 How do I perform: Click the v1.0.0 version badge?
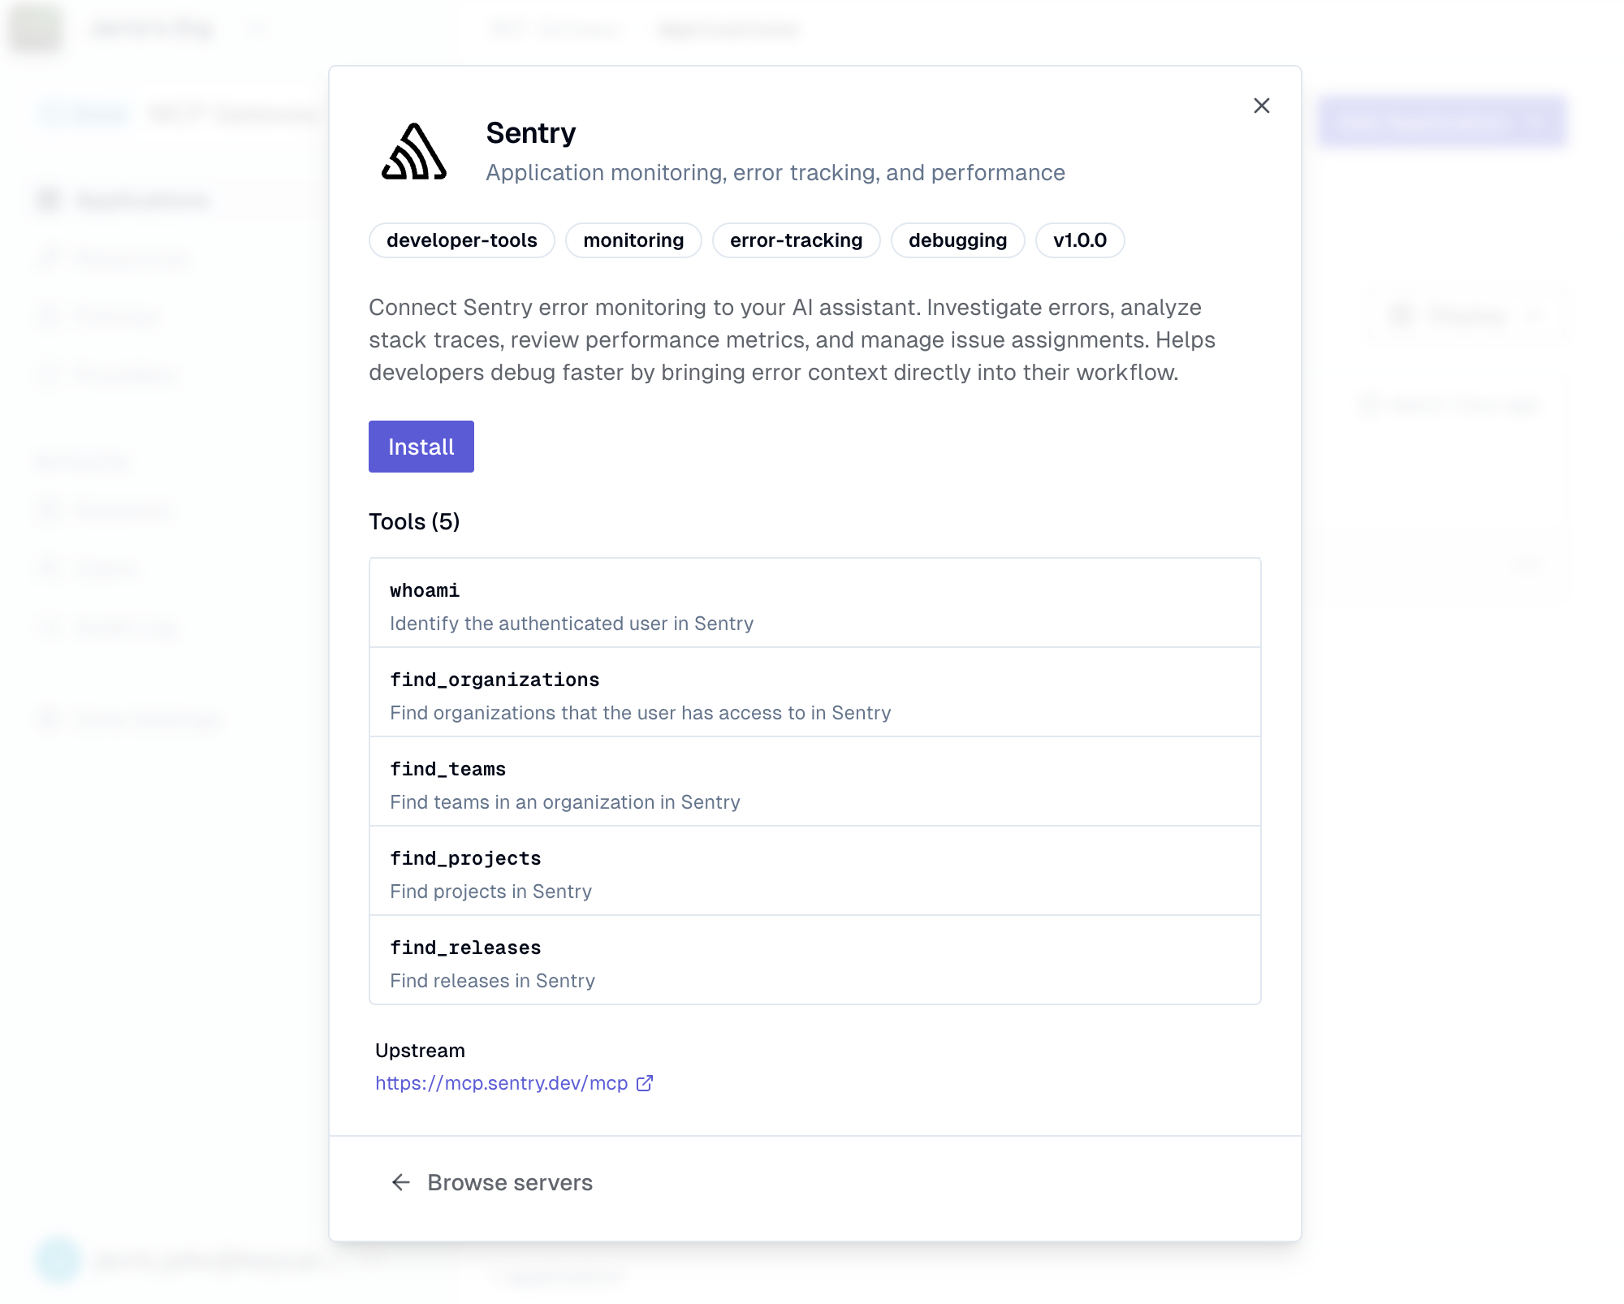click(x=1079, y=240)
